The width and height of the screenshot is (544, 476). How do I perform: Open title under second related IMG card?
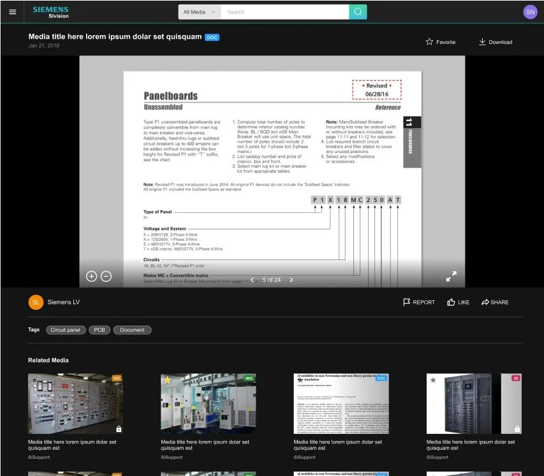click(205, 445)
